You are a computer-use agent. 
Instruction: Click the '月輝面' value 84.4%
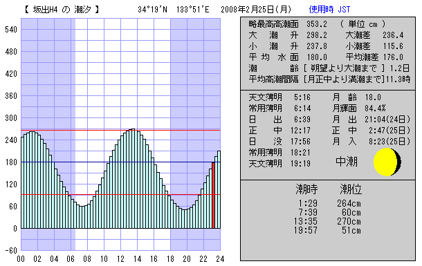click(x=375, y=108)
